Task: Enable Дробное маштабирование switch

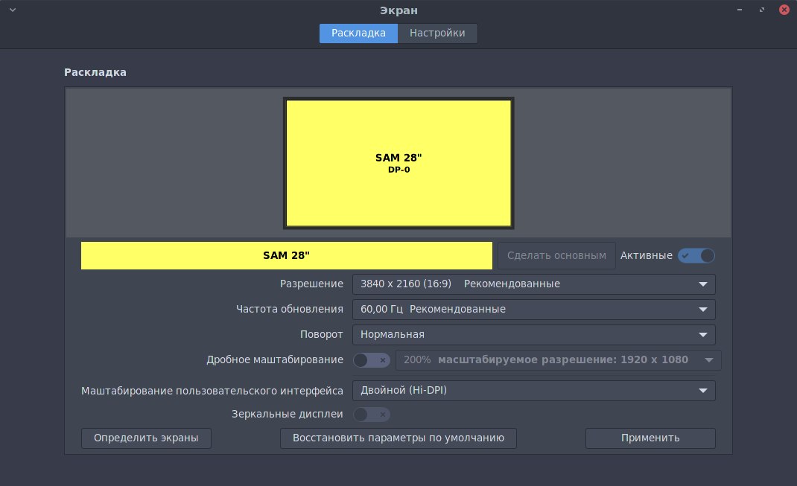Action: point(372,360)
